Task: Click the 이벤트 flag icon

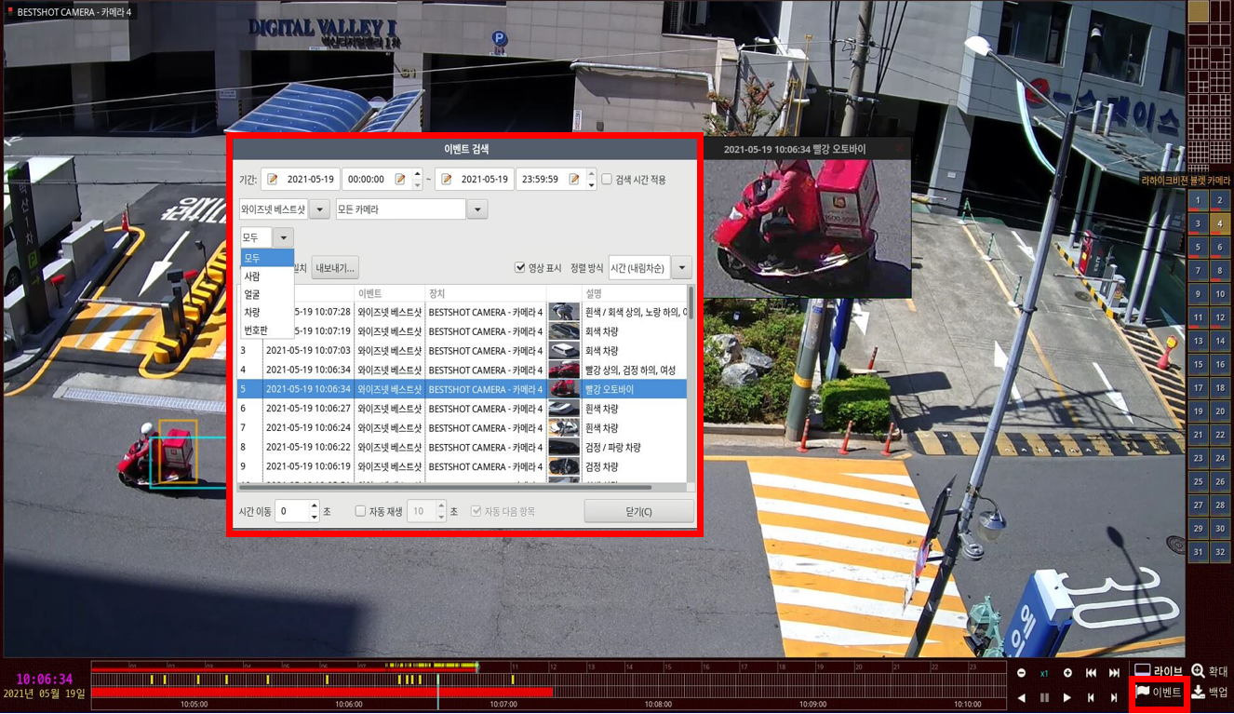Action: coord(1143,692)
